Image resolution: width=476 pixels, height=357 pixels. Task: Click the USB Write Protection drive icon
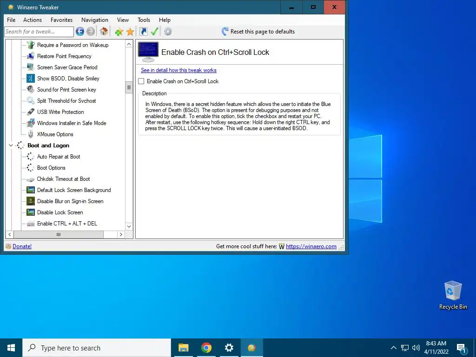point(31,112)
